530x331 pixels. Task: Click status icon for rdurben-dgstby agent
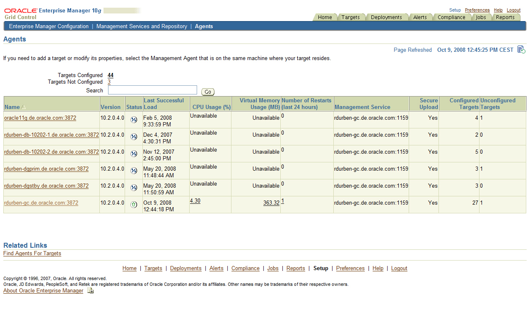coord(134,188)
